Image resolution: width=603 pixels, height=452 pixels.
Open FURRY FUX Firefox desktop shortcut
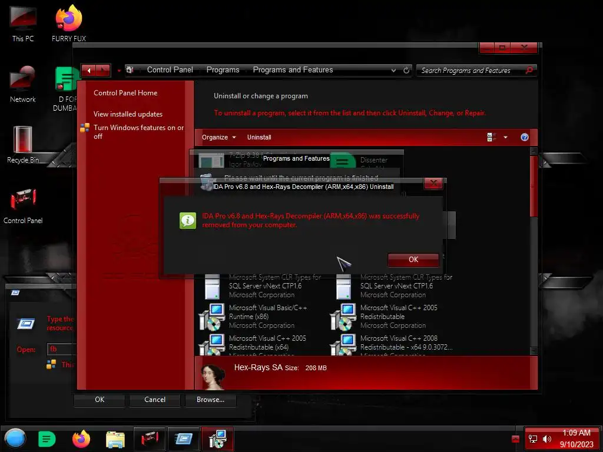pos(69,23)
